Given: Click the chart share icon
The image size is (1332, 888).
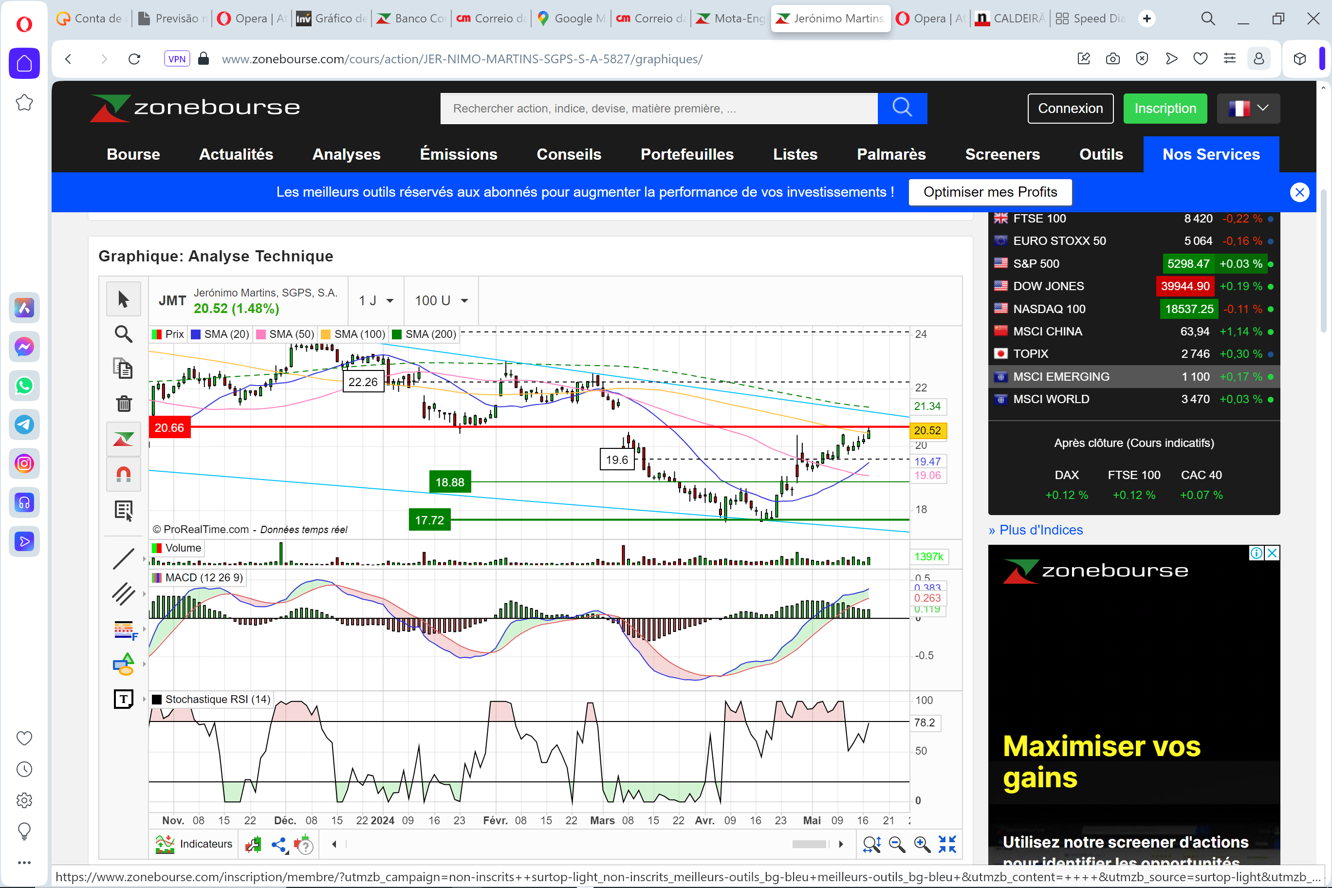Looking at the screenshot, I should tap(278, 844).
